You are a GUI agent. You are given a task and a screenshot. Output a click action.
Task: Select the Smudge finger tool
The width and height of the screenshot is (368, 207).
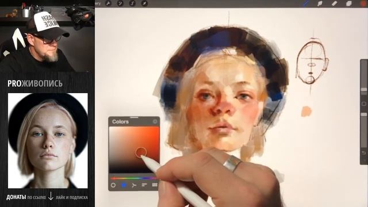(320, 3)
